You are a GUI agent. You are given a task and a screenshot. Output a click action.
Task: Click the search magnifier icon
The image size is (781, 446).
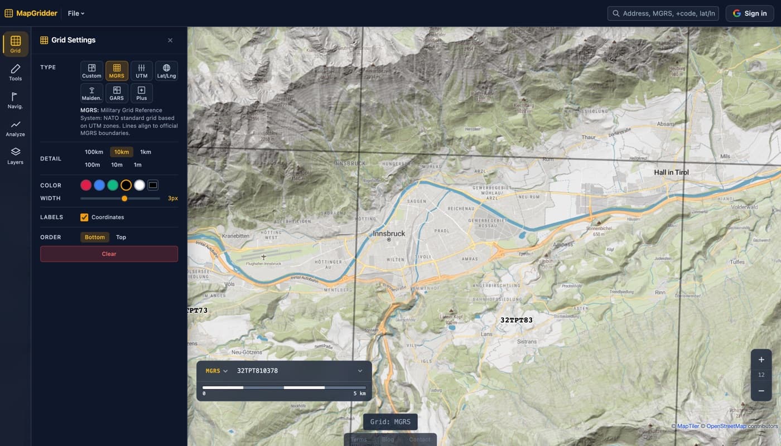click(x=616, y=13)
